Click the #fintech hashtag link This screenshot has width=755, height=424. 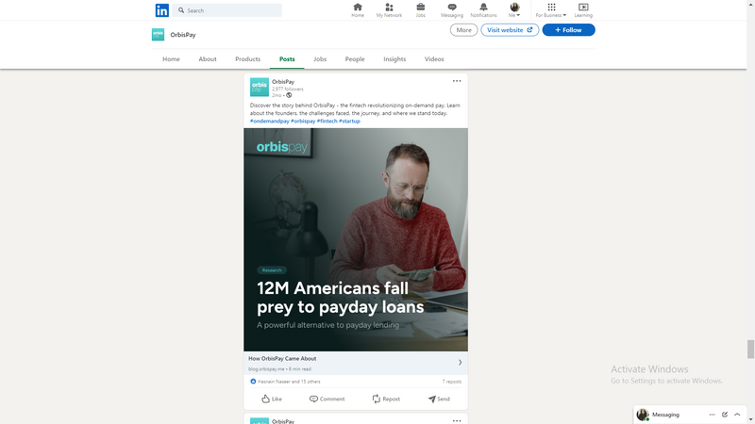pyautogui.click(x=327, y=122)
